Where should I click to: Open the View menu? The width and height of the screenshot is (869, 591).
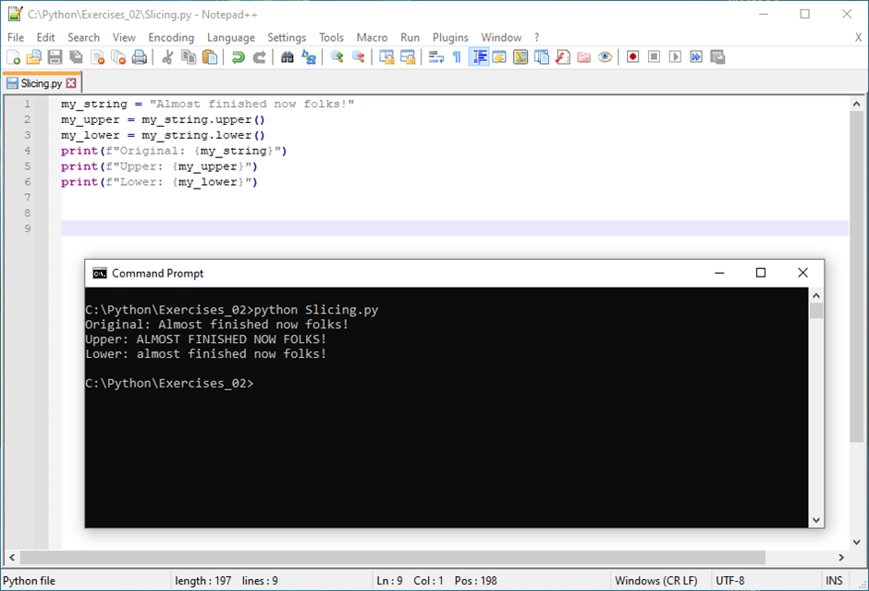point(124,37)
